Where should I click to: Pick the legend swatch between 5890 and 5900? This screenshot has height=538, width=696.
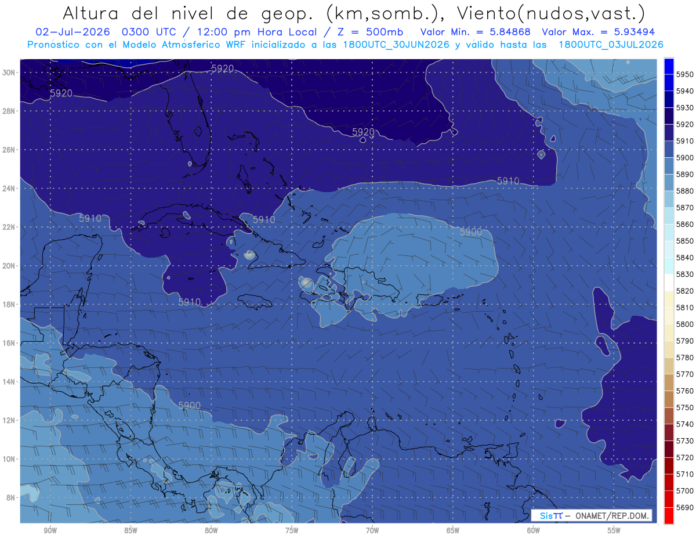(x=669, y=166)
